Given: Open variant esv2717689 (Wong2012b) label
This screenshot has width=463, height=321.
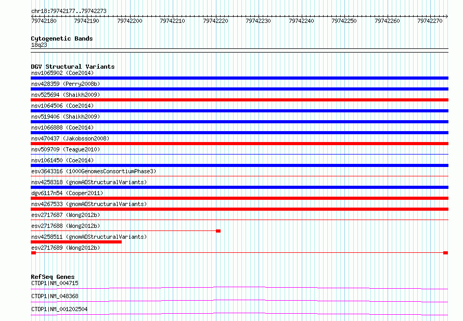Looking at the screenshot, I should [x=66, y=248].
